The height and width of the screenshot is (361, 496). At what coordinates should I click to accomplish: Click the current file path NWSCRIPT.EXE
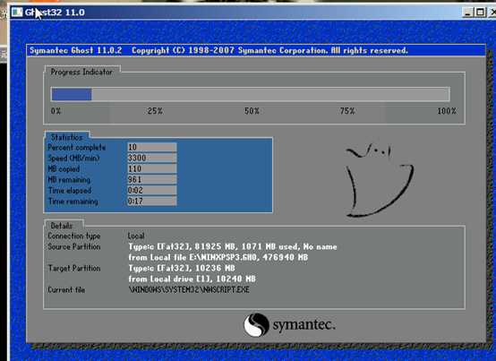pos(189,290)
